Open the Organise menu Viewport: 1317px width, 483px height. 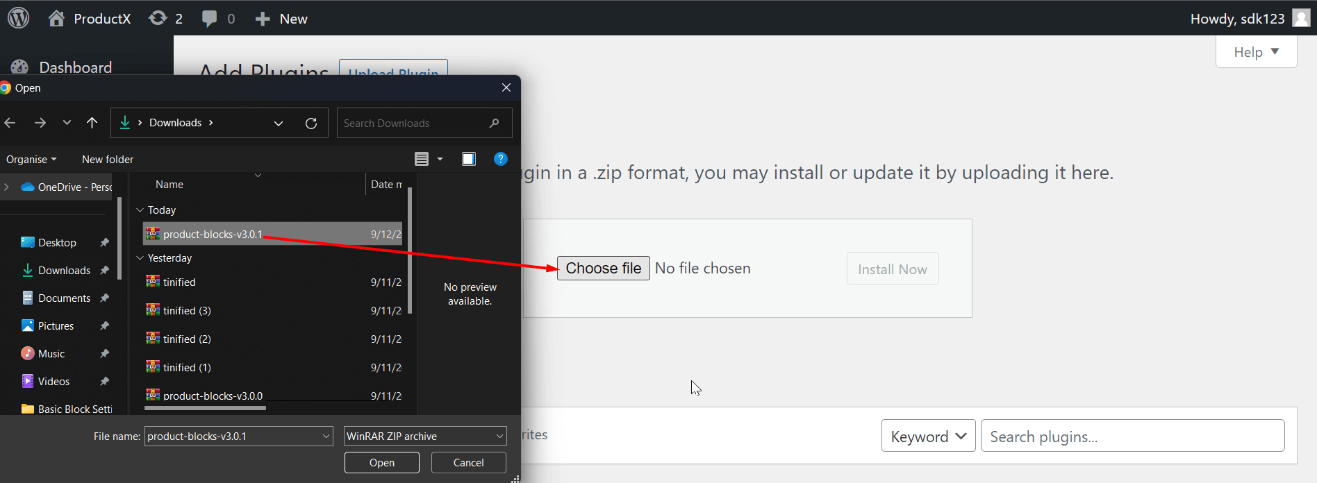coord(31,160)
